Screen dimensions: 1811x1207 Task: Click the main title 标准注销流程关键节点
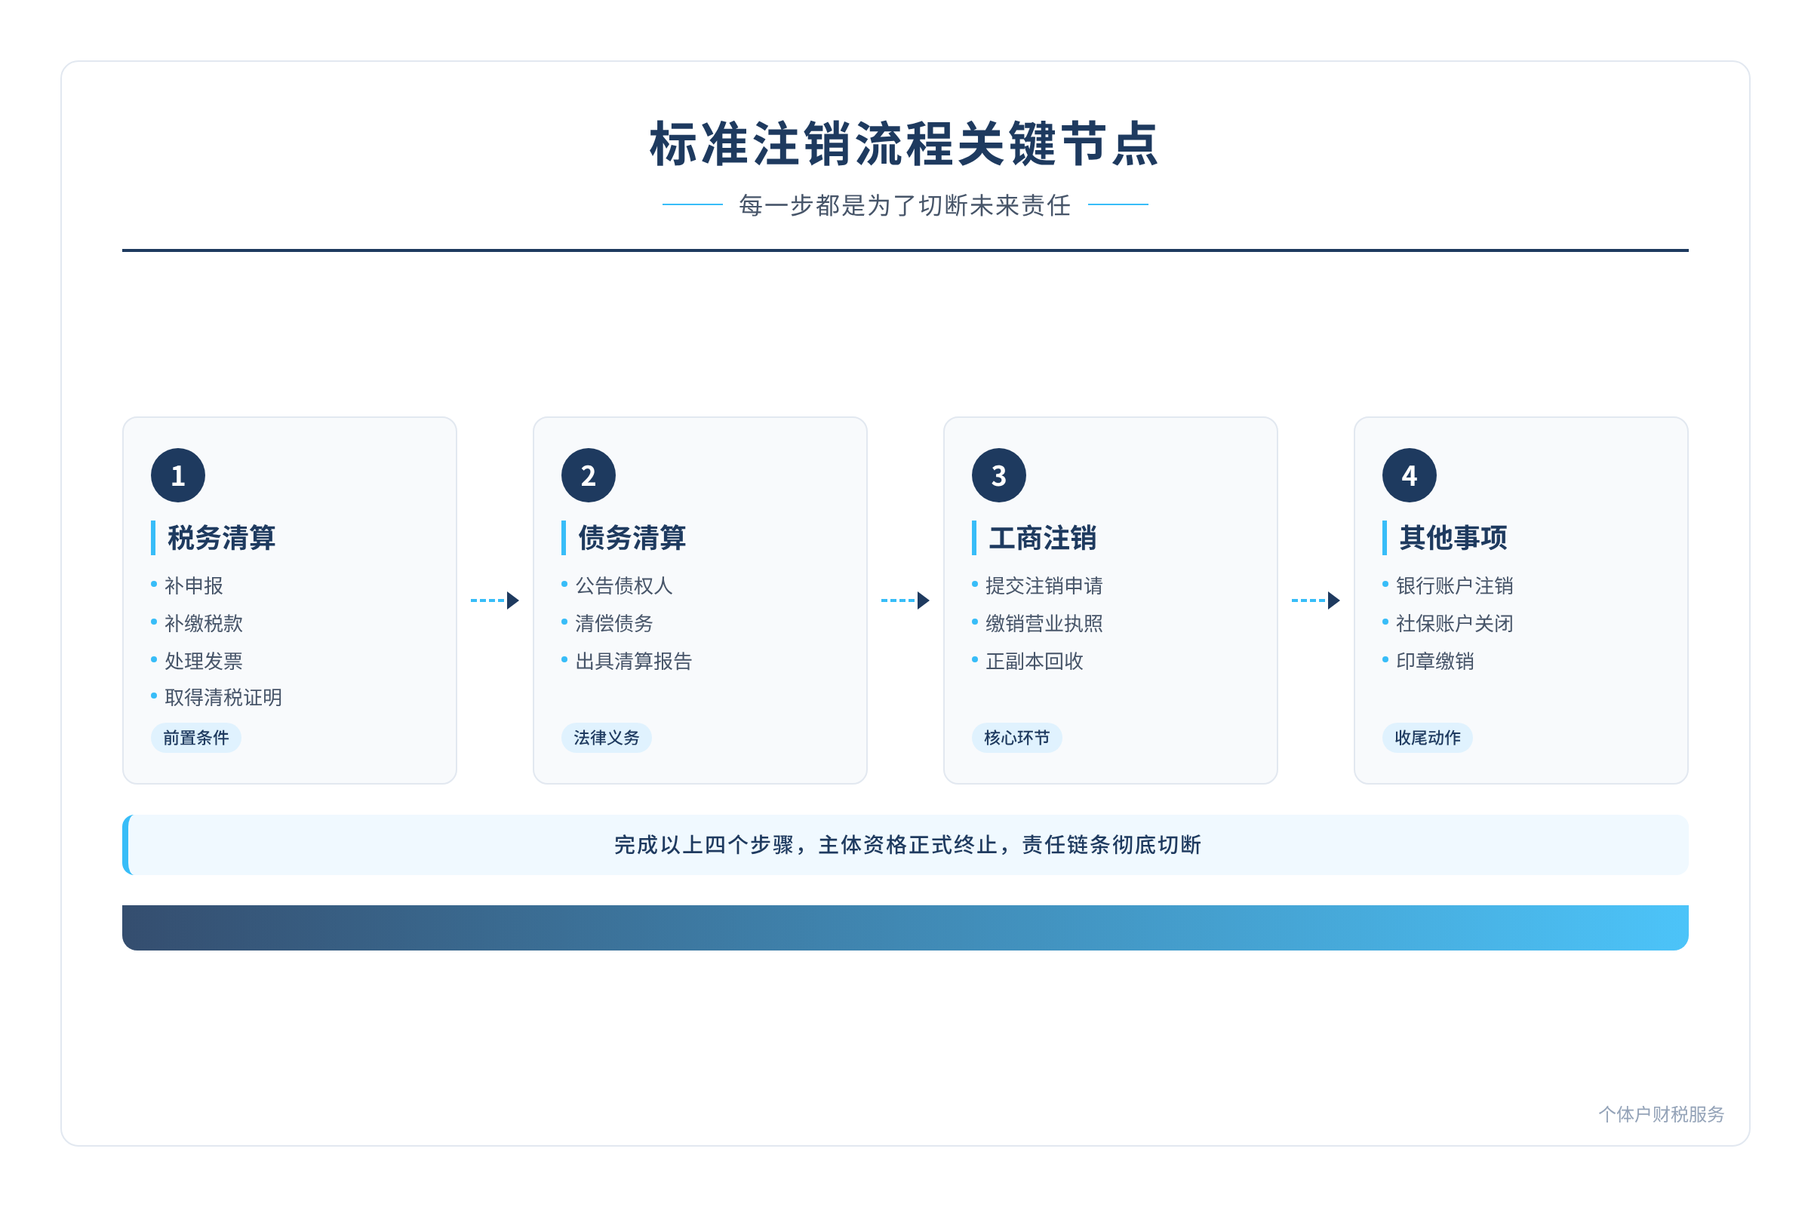coord(905,143)
